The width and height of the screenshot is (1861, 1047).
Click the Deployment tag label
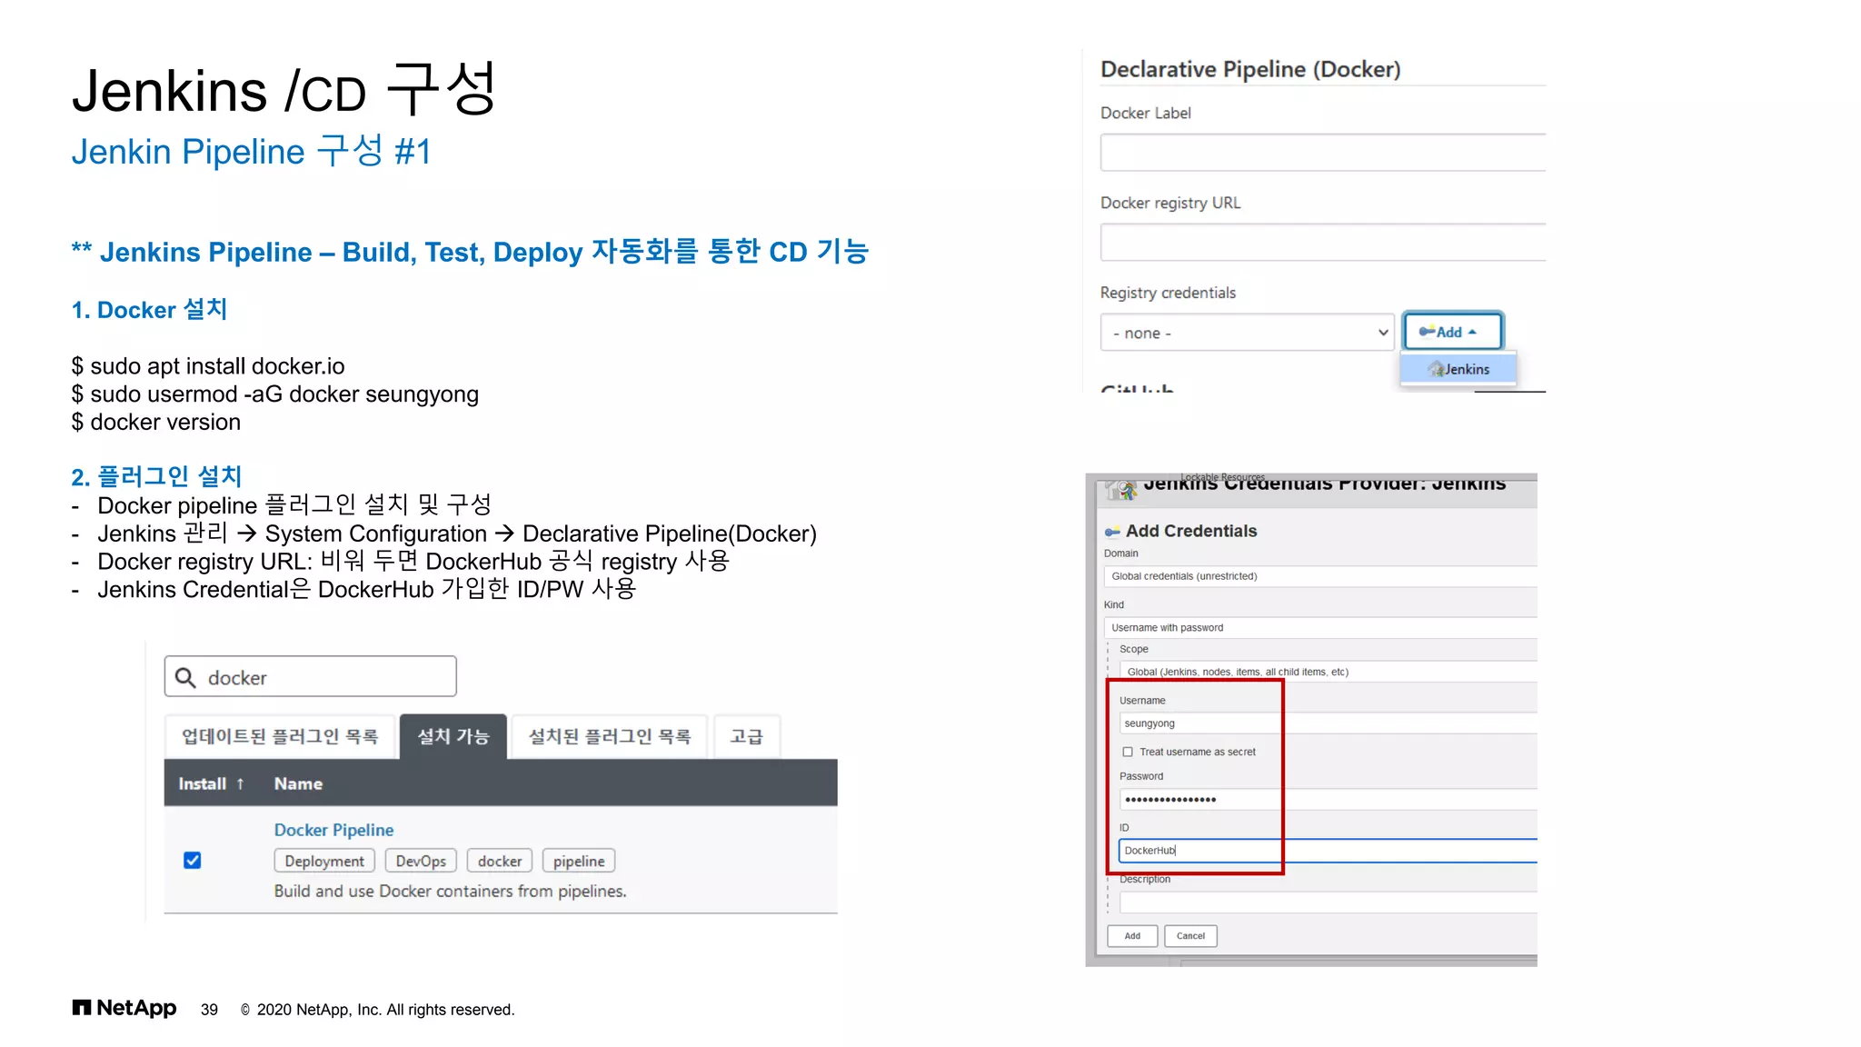[324, 861]
